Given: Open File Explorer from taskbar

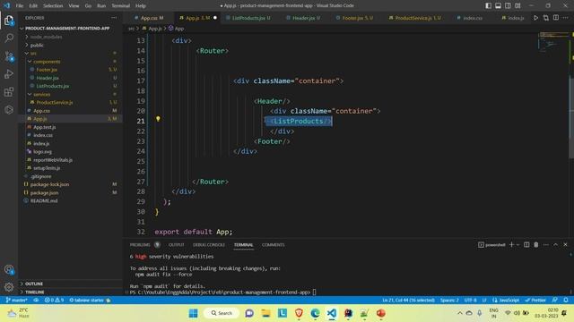Looking at the screenshot, I should [x=265, y=313].
